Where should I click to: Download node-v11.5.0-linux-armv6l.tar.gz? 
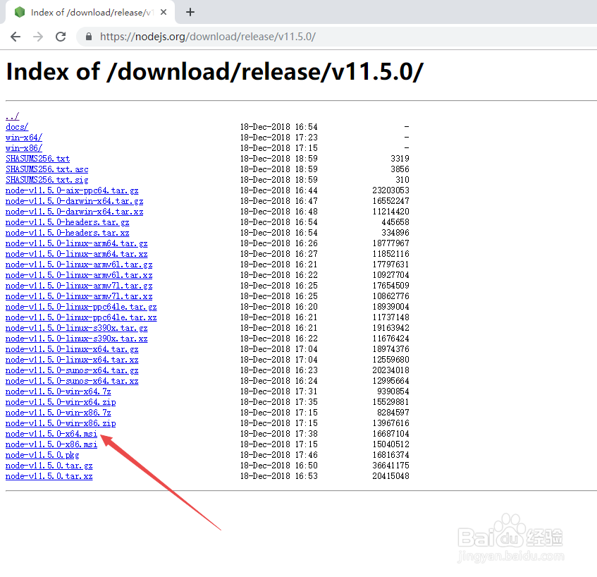[79, 265]
